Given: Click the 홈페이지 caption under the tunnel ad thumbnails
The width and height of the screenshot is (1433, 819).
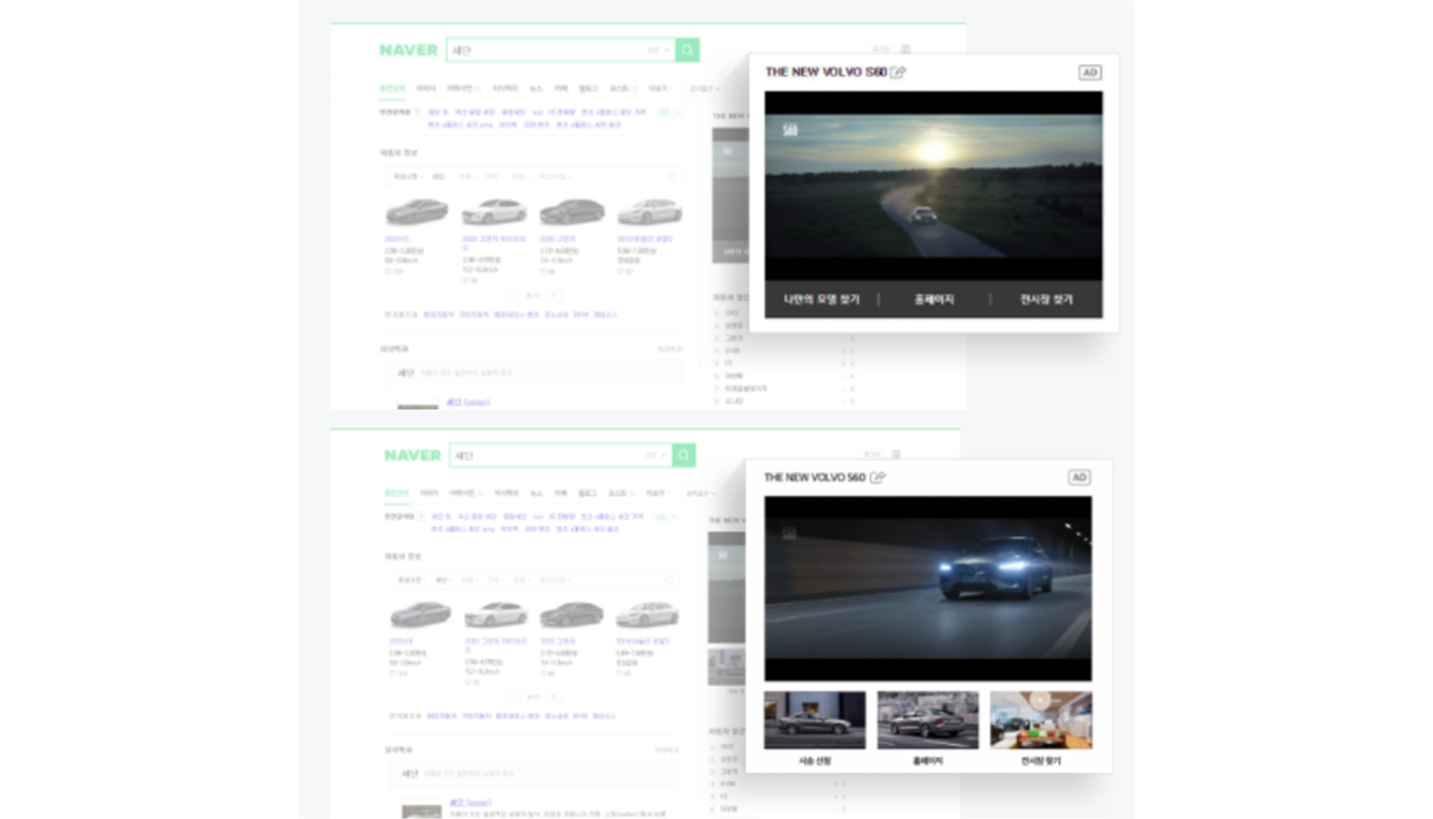Looking at the screenshot, I should pyautogui.click(x=928, y=761).
